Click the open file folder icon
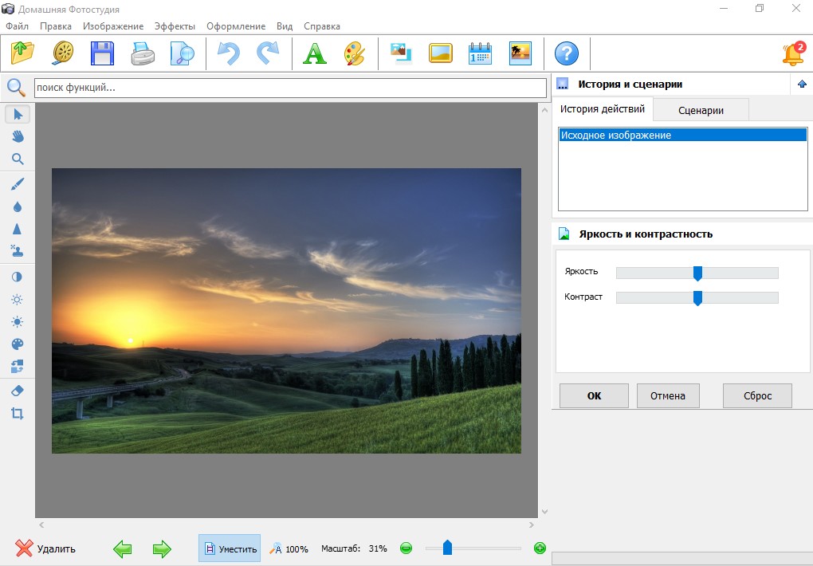The height and width of the screenshot is (566, 813). coord(23,53)
